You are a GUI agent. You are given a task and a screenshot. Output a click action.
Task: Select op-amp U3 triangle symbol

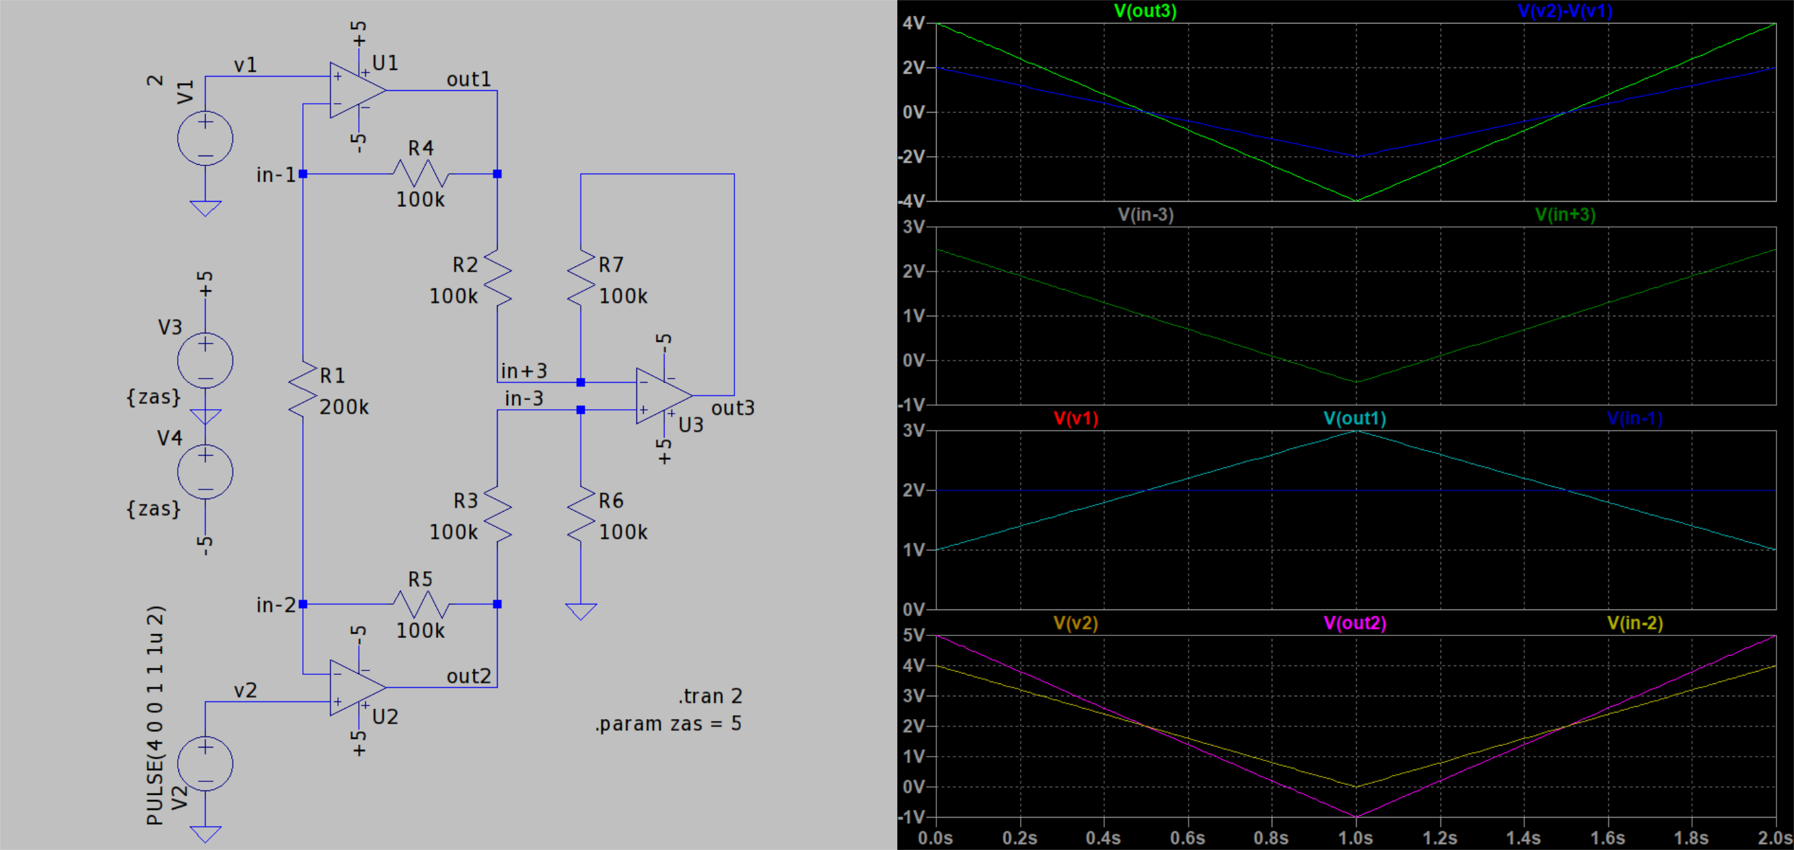click(664, 396)
